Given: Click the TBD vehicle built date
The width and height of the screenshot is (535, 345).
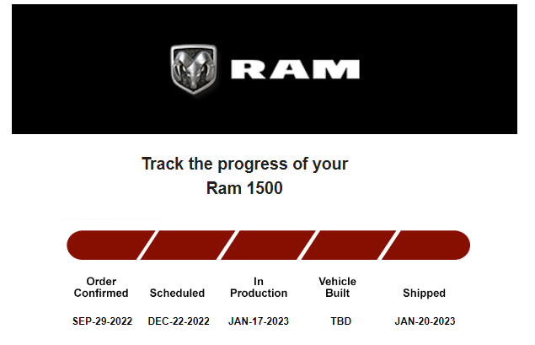Looking at the screenshot, I should 340,321.
